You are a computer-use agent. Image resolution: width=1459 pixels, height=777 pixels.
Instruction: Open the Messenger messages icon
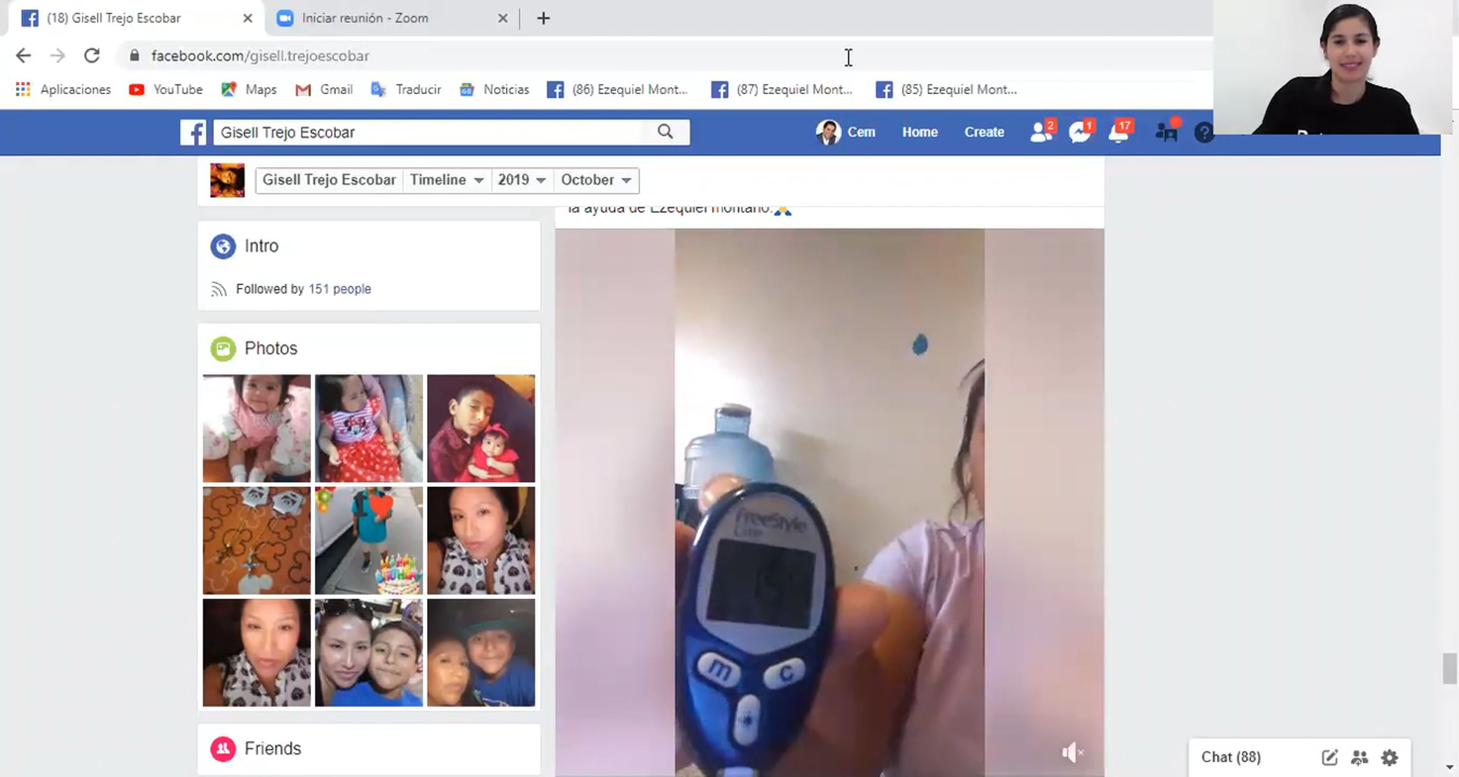click(x=1080, y=132)
